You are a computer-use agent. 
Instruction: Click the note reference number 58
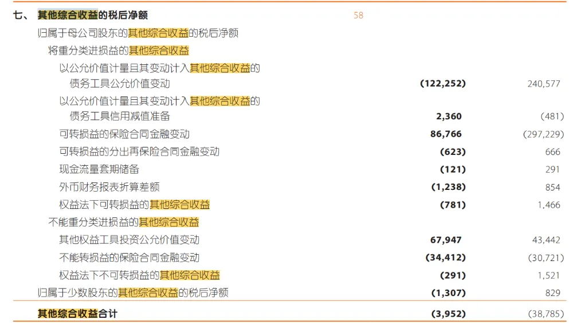point(358,15)
